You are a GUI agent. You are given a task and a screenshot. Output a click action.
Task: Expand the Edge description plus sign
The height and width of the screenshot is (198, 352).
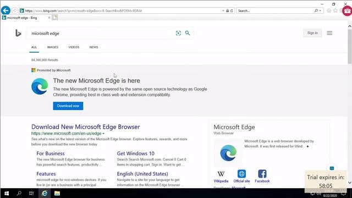(307, 146)
